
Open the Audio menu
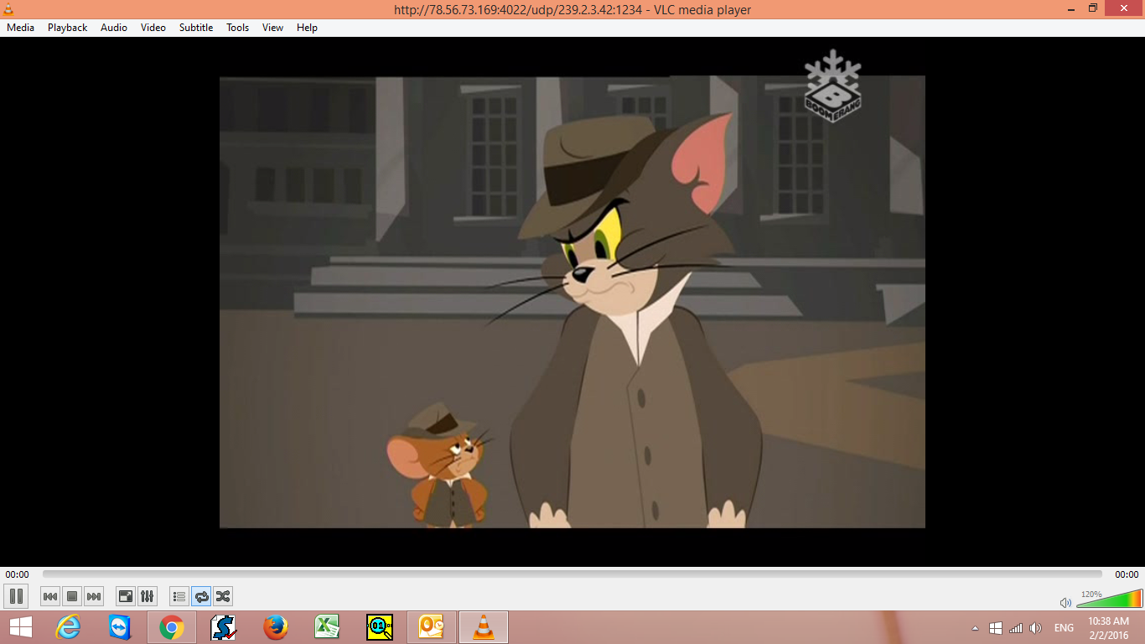(114, 28)
